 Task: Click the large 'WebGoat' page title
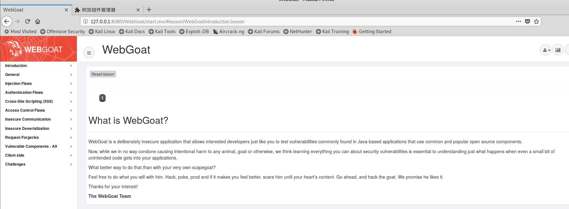click(x=126, y=50)
